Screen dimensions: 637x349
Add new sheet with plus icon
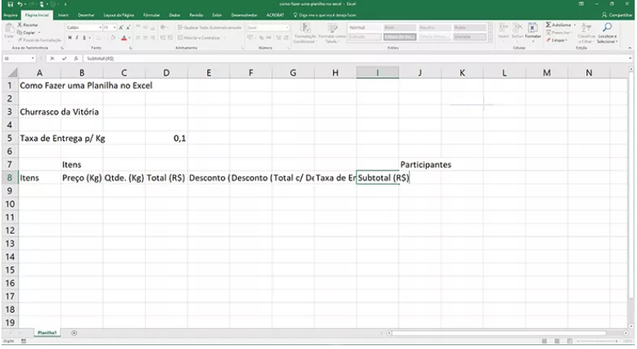(x=74, y=333)
